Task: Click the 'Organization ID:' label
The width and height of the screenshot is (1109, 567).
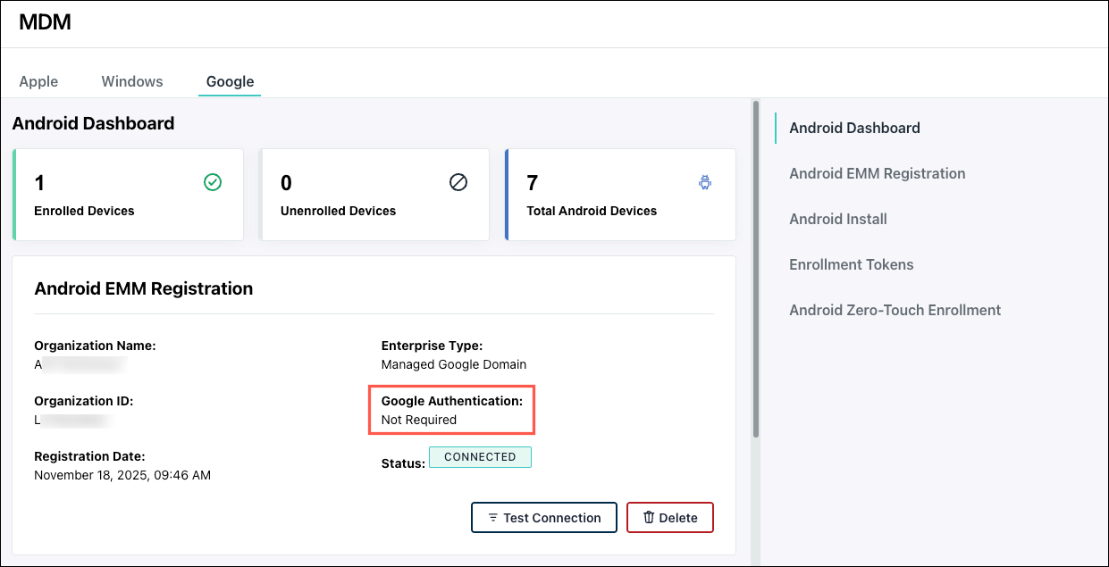Action: (x=84, y=401)
